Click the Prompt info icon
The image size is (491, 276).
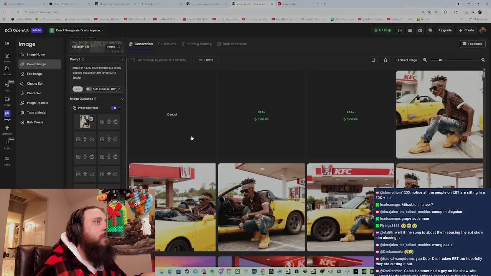83,59
